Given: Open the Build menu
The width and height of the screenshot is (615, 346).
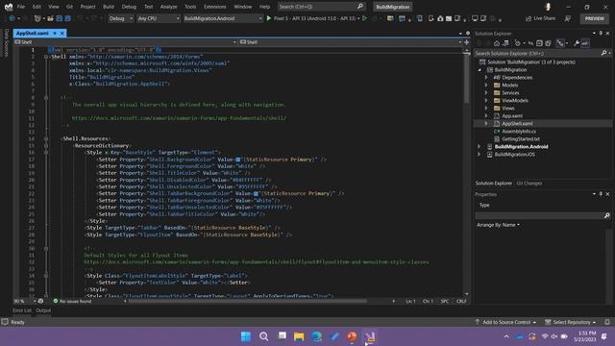Looking at the screenshot, I should 109,7.
